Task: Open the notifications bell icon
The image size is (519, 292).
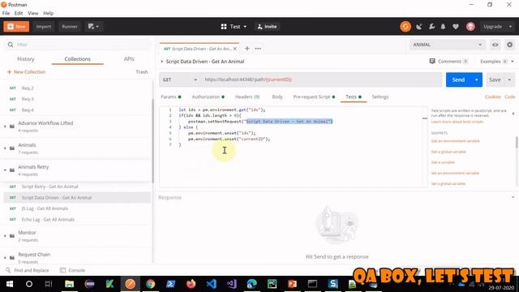Action: coord(444,27)
